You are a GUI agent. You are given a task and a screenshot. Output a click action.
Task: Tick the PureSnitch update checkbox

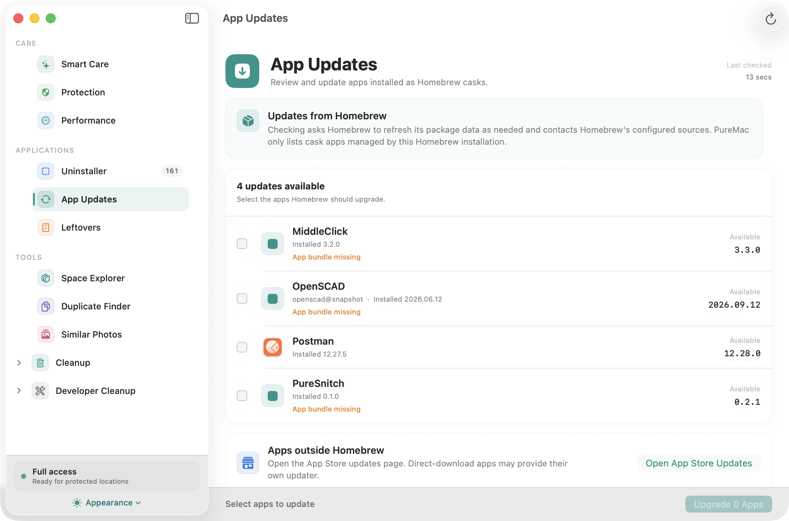(x=242, y=396)
